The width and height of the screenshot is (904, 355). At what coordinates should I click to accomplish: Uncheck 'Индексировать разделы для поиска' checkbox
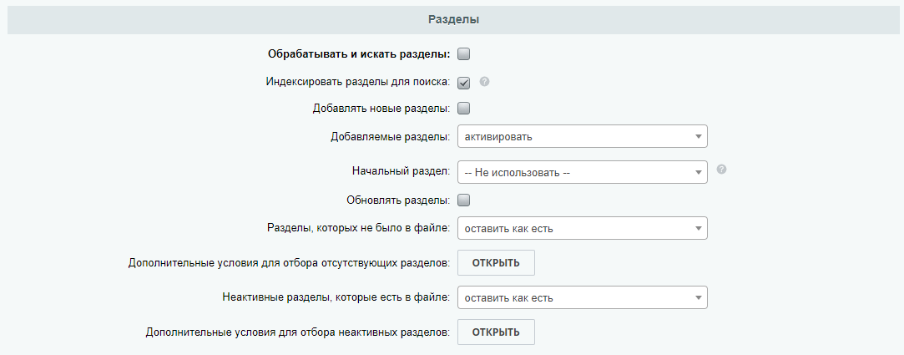(463, 83)
